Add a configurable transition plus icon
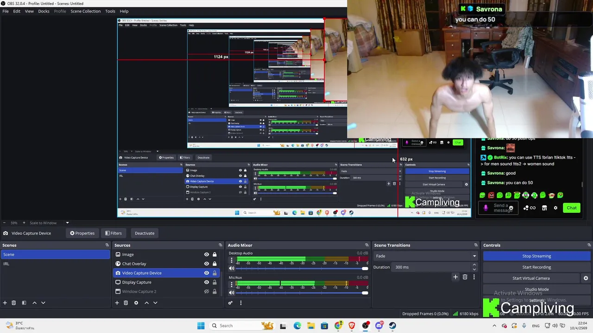Viewport: 593px width, 333px height. click(x=455, y=277)
